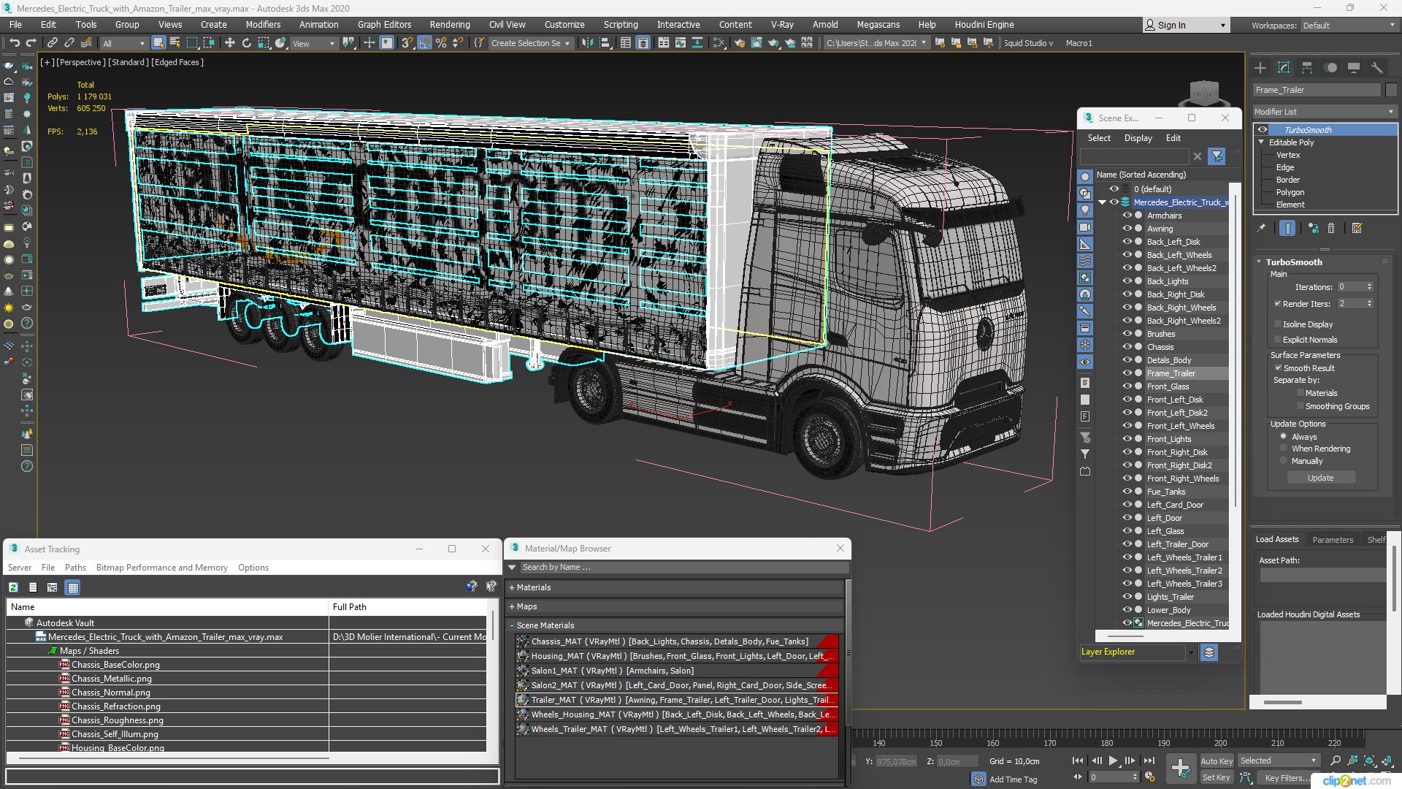Image resolution: width=1402 pixels, height=789 pixels.
Task: Click the TurboSmooth Update button
Action: (x=1320, y=479)
